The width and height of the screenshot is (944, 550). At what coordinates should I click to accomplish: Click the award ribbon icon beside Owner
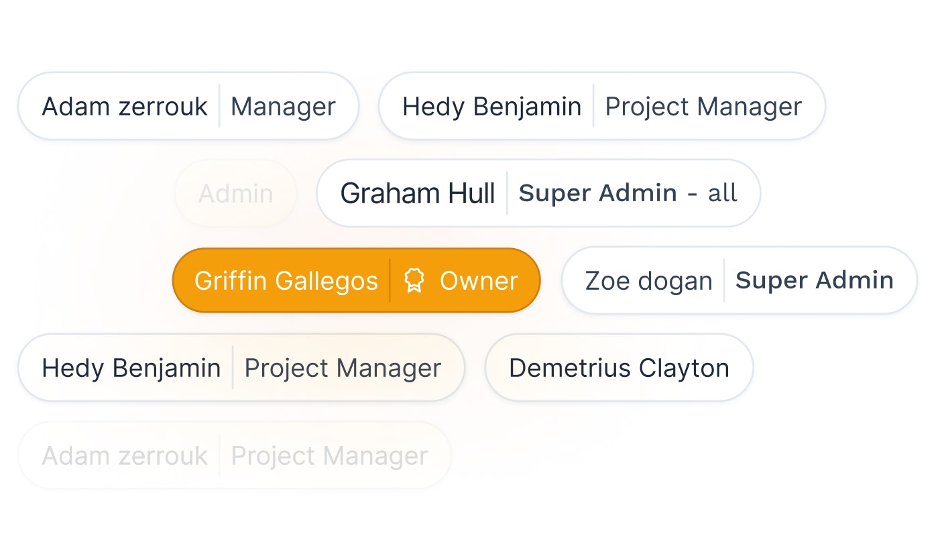[414, 280]
